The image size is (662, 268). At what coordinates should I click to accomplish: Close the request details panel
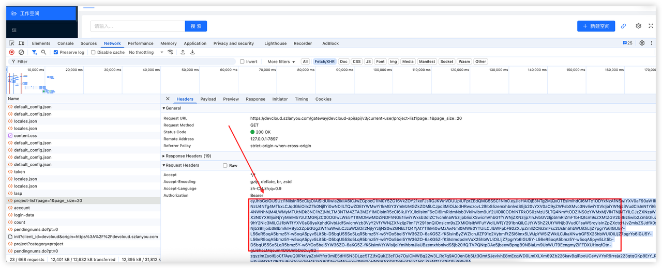tap(168, 99)
